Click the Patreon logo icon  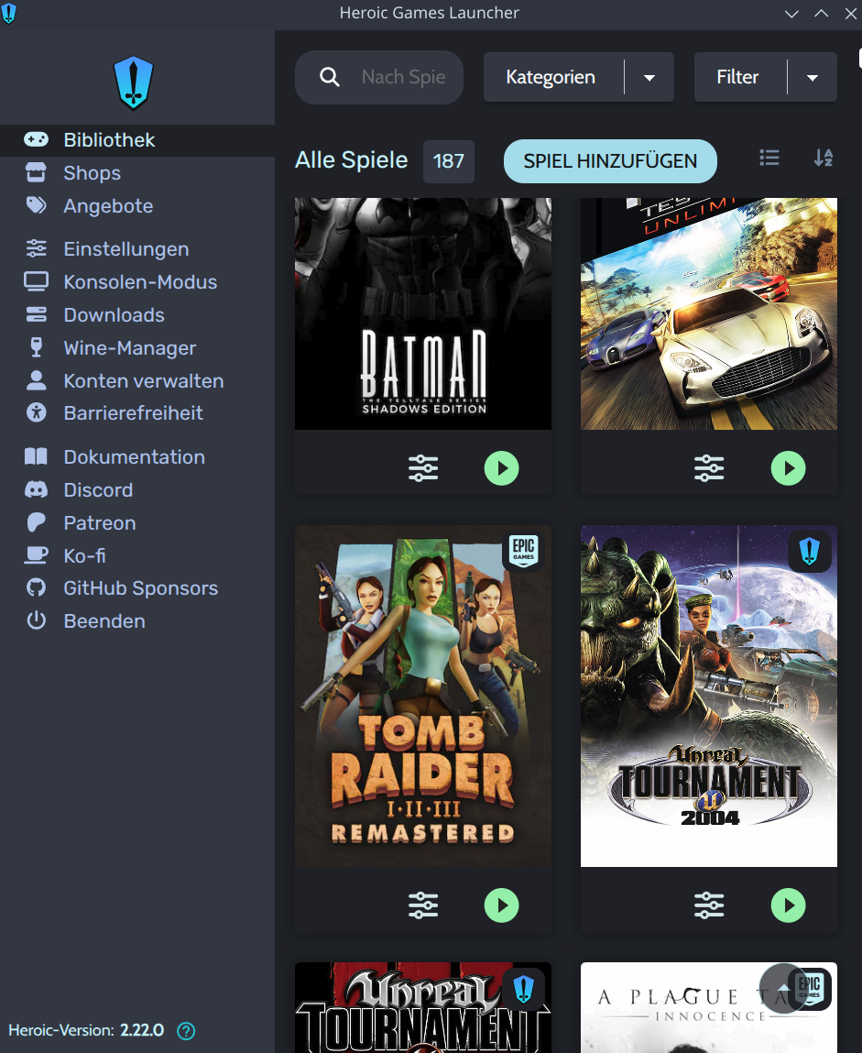(37, 522)
